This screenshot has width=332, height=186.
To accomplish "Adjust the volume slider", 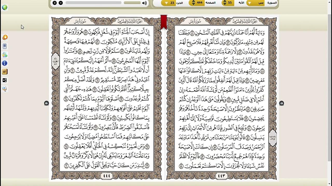I will 132,3.
